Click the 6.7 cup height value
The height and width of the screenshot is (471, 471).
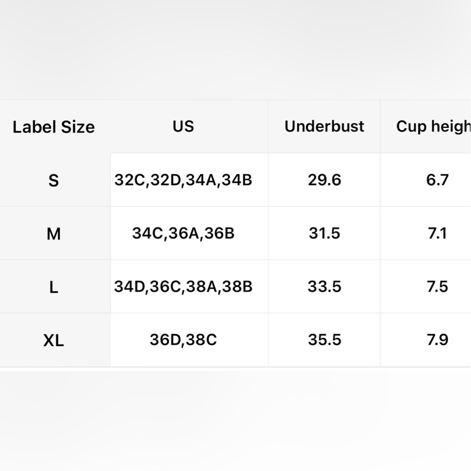pos(437,180)
